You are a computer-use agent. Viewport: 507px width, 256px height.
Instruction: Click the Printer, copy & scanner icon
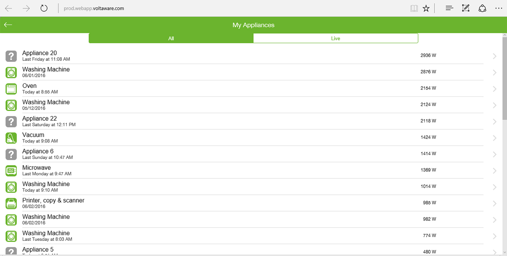coord(11,203)
